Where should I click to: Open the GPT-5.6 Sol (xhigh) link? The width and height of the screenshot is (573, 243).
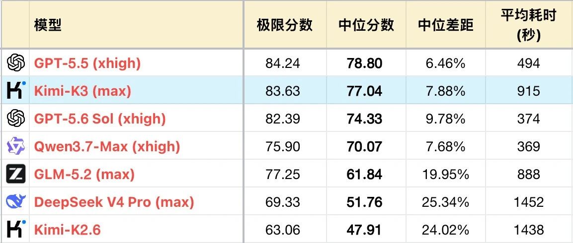point(100,119)
